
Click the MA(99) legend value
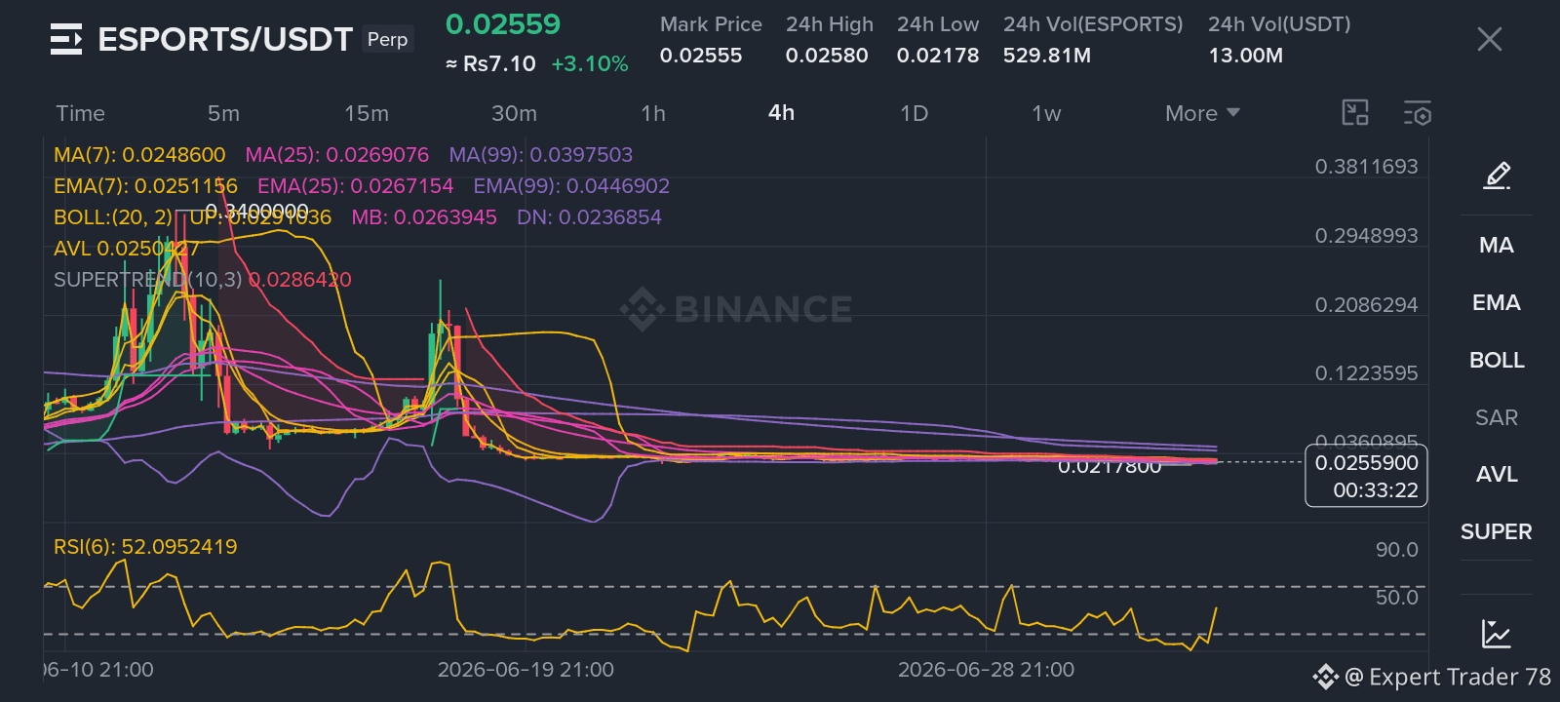[541, 155]
